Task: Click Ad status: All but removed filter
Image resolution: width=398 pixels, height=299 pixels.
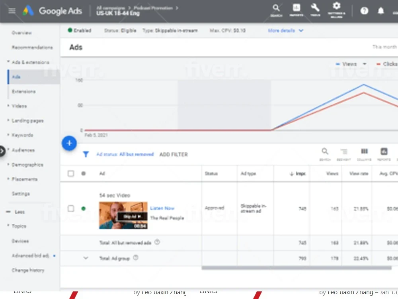Action: click(125, 154)
